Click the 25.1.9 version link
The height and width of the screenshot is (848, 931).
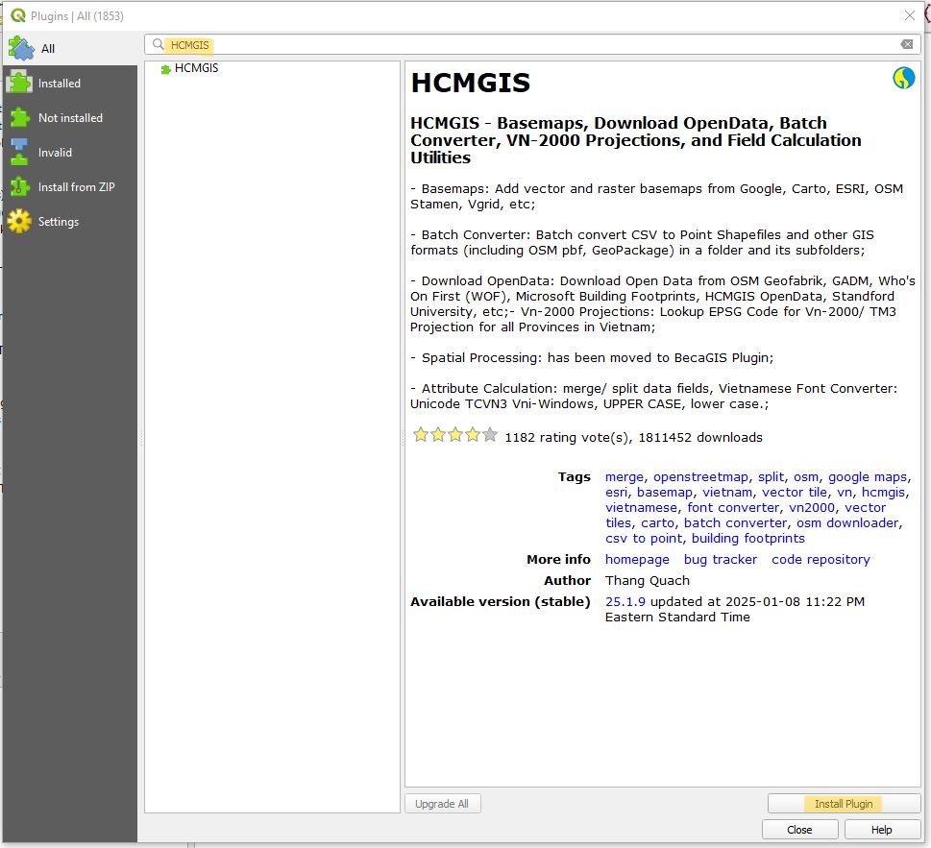tap(625, 602)
